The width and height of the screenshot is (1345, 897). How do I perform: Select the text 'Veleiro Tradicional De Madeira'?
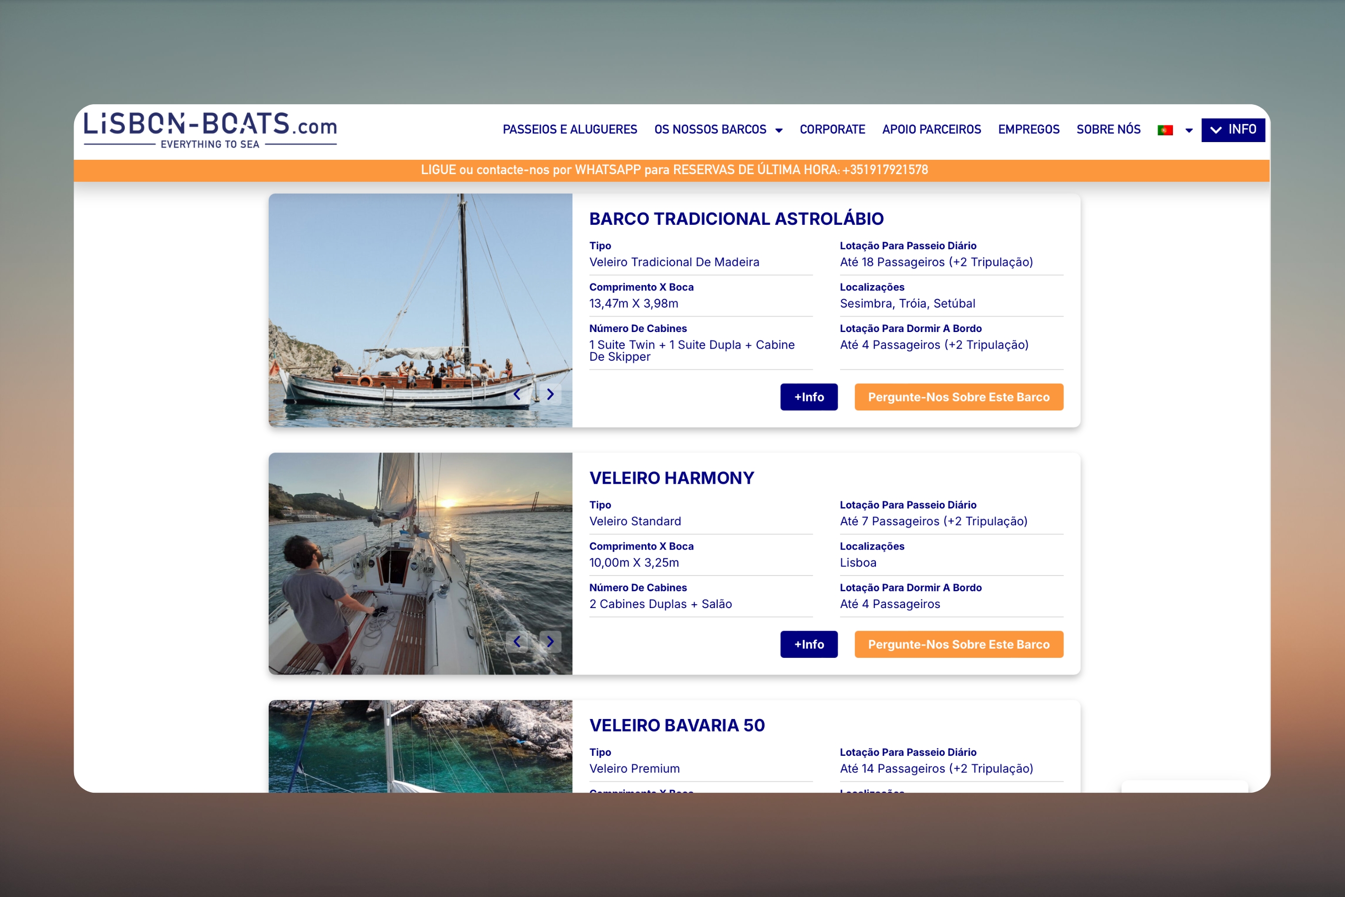tap(674, 262)
